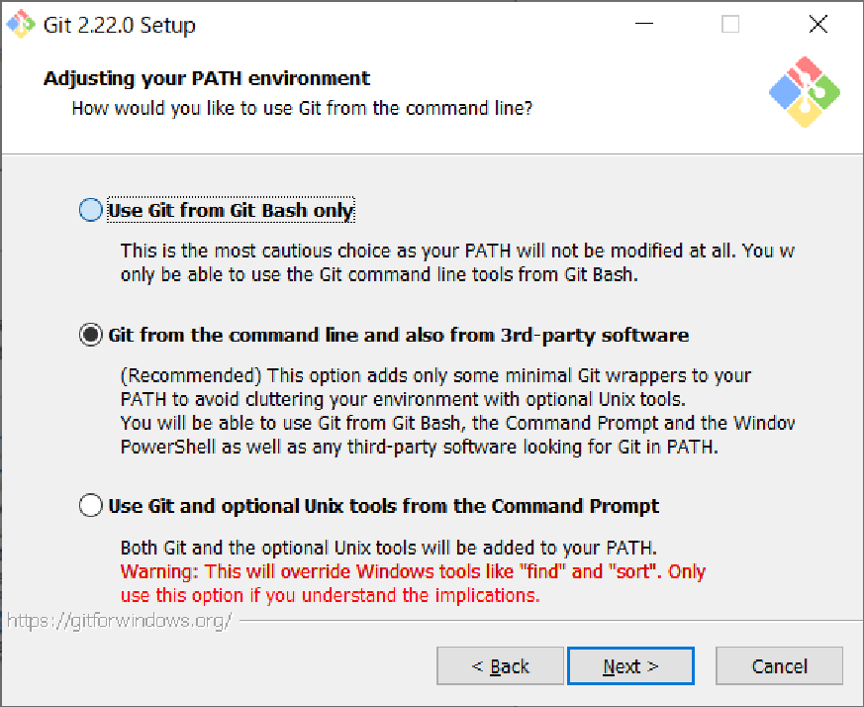Viewport: 864px width, 707px height.
Task: Select the 'Use Git from Git Bash only' radio circle
Action: coord(90,210)
